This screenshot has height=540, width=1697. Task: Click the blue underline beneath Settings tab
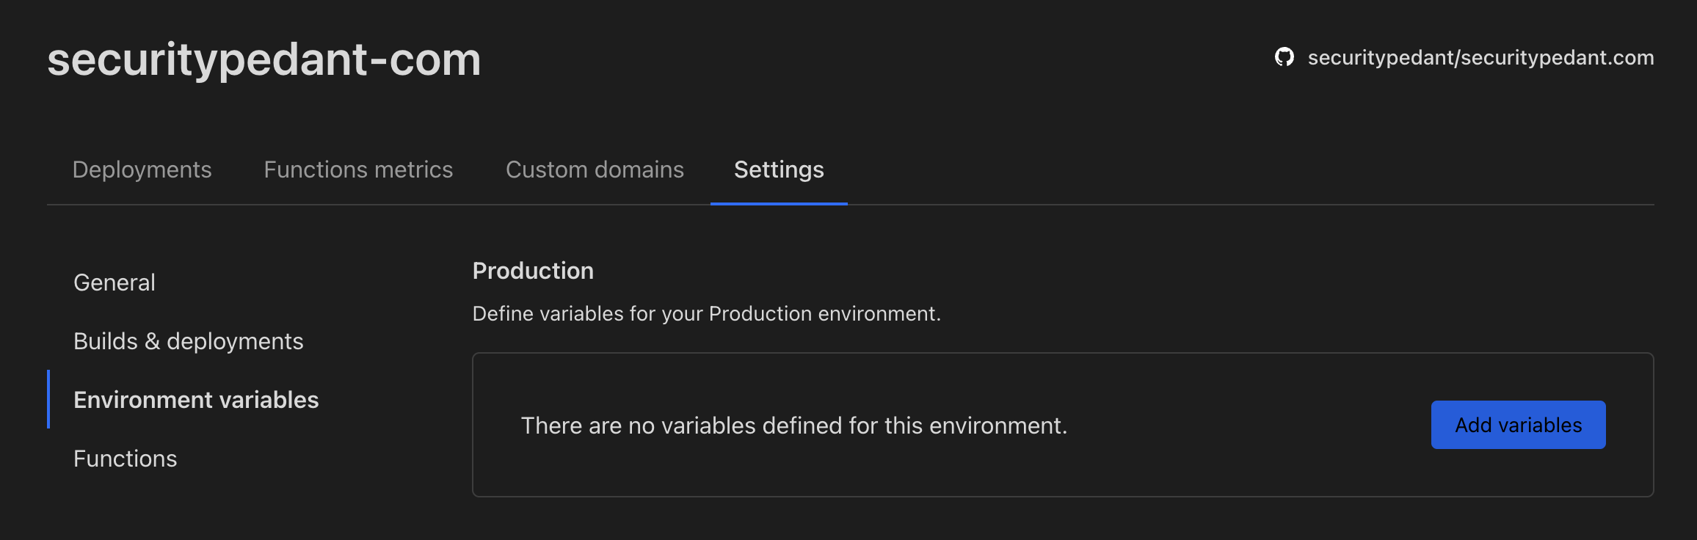click(779, 203)
